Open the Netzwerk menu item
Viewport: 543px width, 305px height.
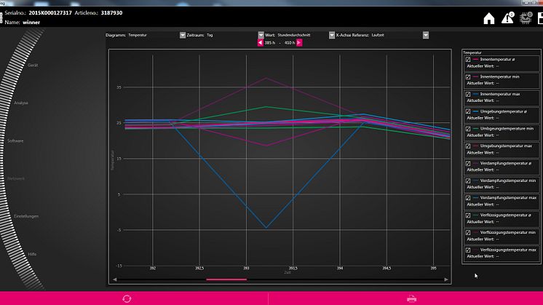16,178
